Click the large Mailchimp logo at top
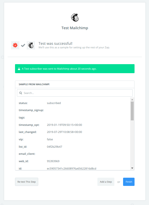 (x=75, y=17)
